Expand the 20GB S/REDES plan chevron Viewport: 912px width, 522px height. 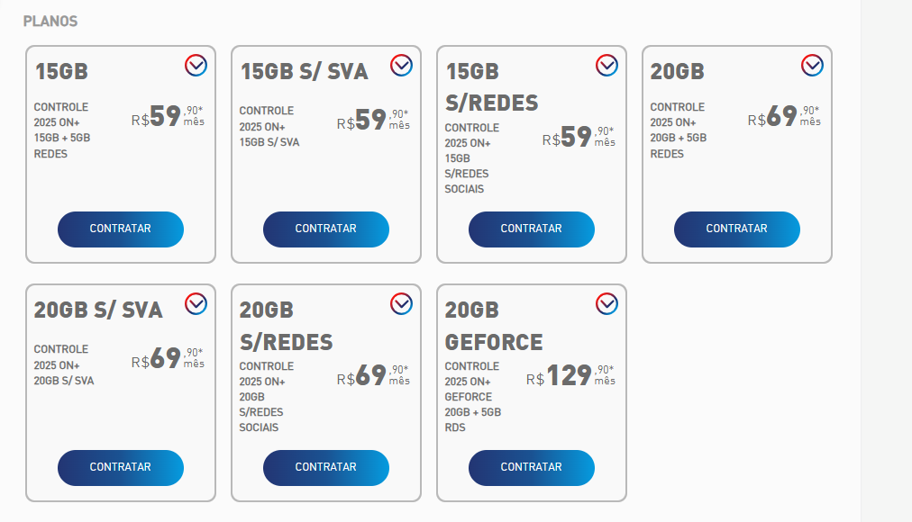pyautogui.click(x=401, y=303)
